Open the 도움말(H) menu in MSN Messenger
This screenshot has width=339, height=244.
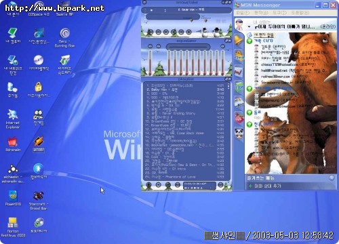coord(300,13)
